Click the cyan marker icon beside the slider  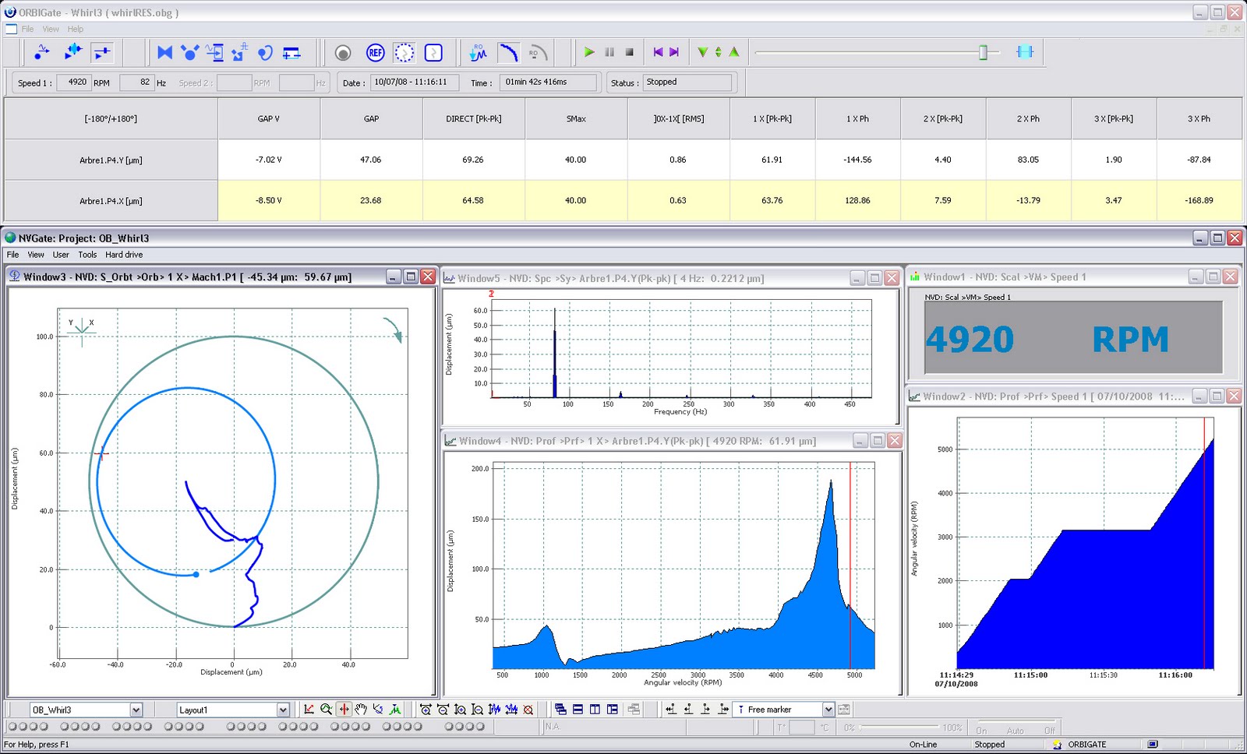1025,52
